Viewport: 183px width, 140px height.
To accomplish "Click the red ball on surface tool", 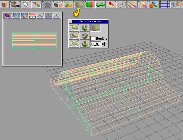I will (111, 5).
